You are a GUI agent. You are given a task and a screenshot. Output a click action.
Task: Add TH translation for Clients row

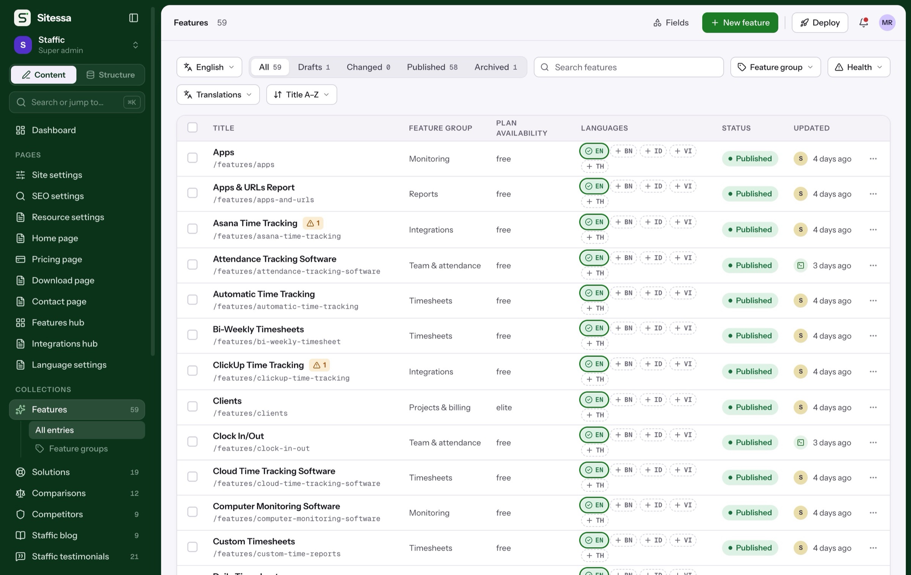595,415
